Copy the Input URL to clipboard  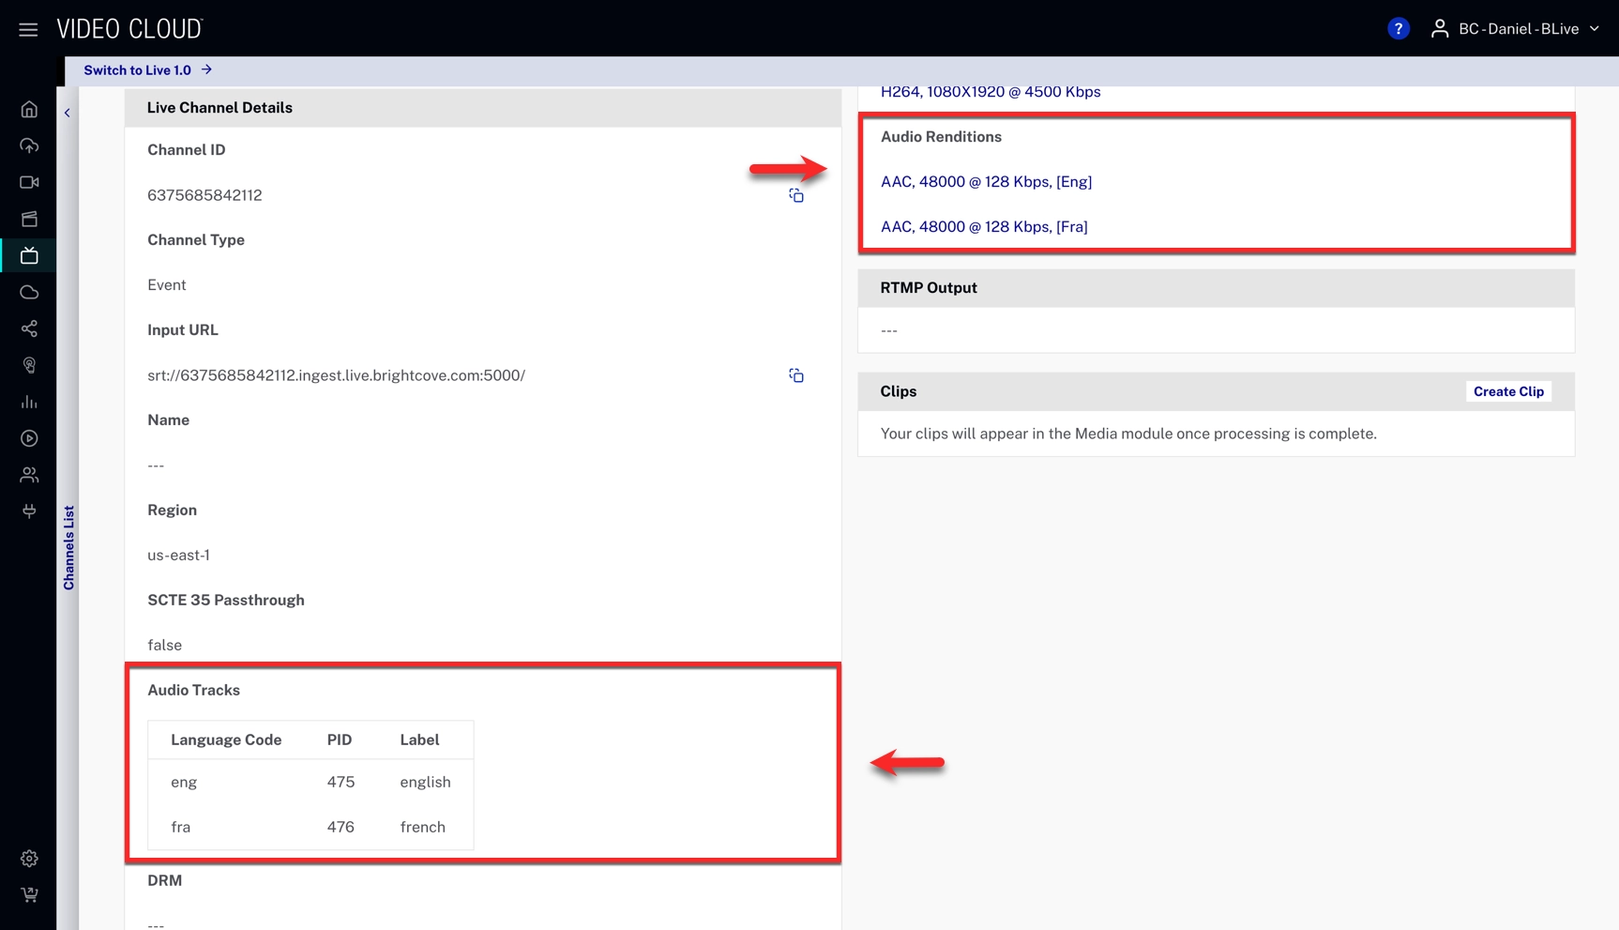point(795,375)
